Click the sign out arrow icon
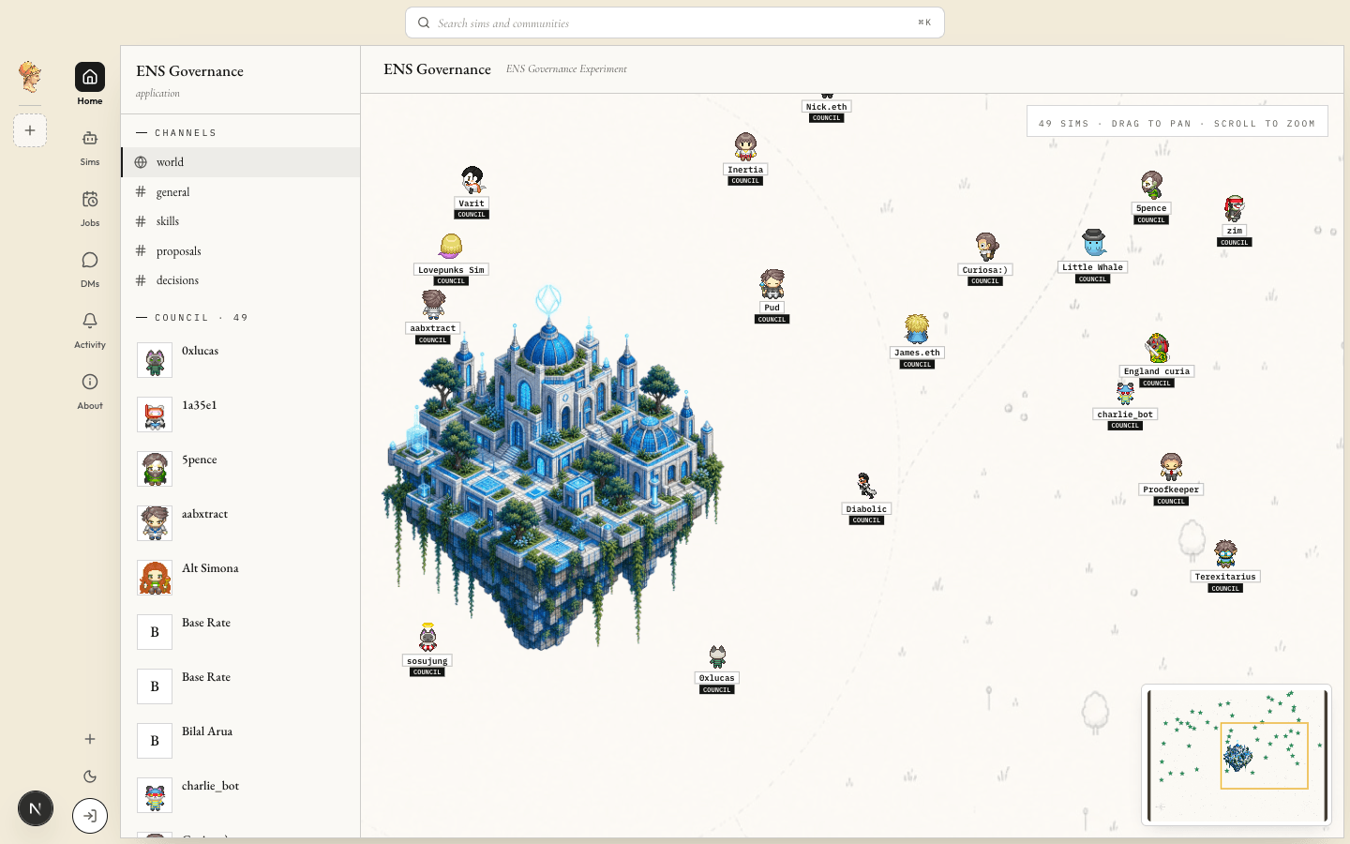The width and height of the screenshot is (1350, 844). [x=90, y=816]
